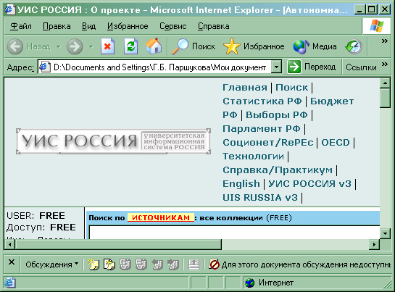Image resolution: width=395 pixels, height=292 pixels.
Task: Close the discussions bar with X
Action: point(12,262)
